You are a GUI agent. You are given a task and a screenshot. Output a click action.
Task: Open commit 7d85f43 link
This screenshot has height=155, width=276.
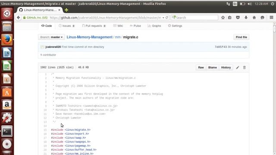[220, 47]
